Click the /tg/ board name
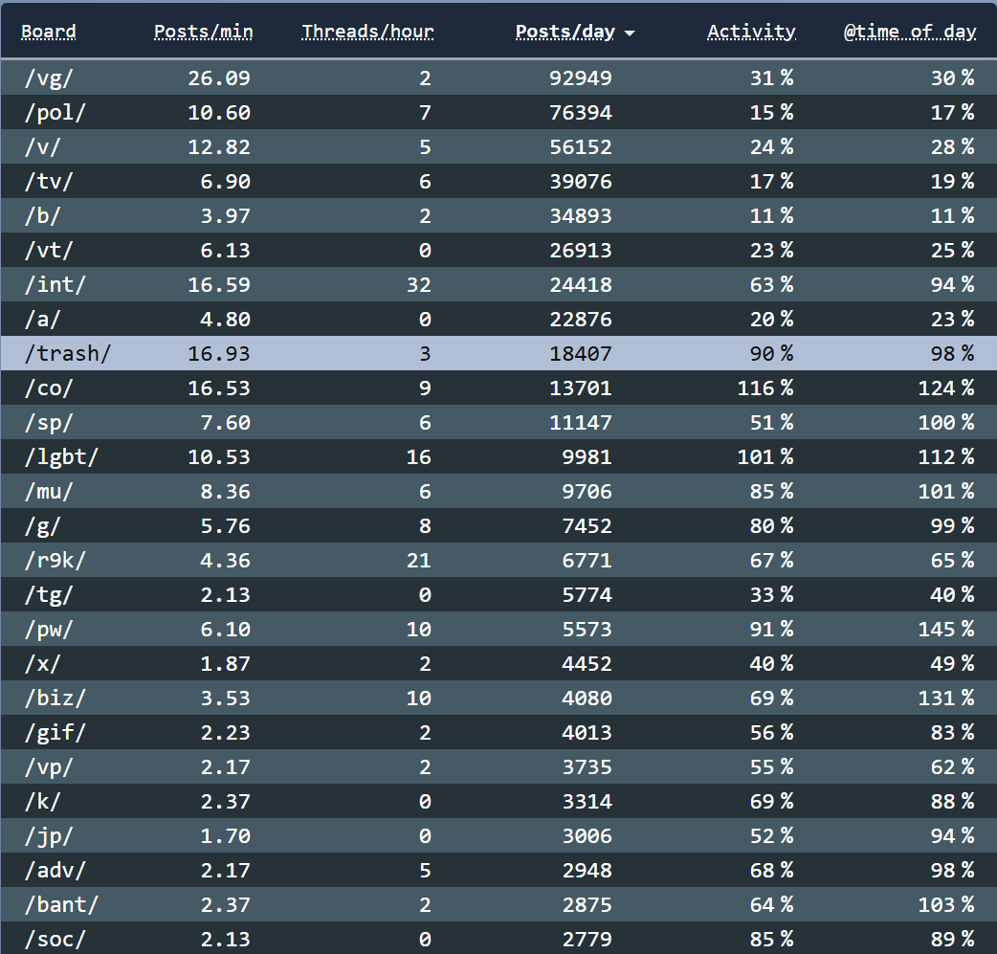 tap(49, 594)
